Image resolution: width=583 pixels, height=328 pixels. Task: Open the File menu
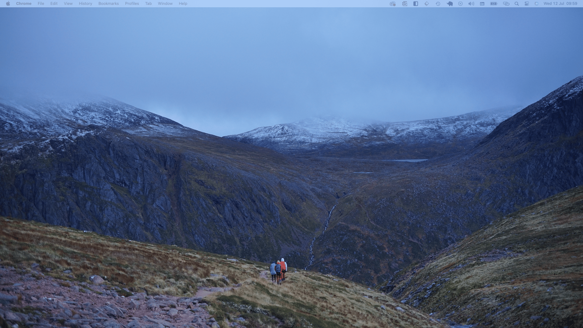[x=41, y=4]
